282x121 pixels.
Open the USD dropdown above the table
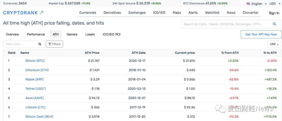coord(274,44)
